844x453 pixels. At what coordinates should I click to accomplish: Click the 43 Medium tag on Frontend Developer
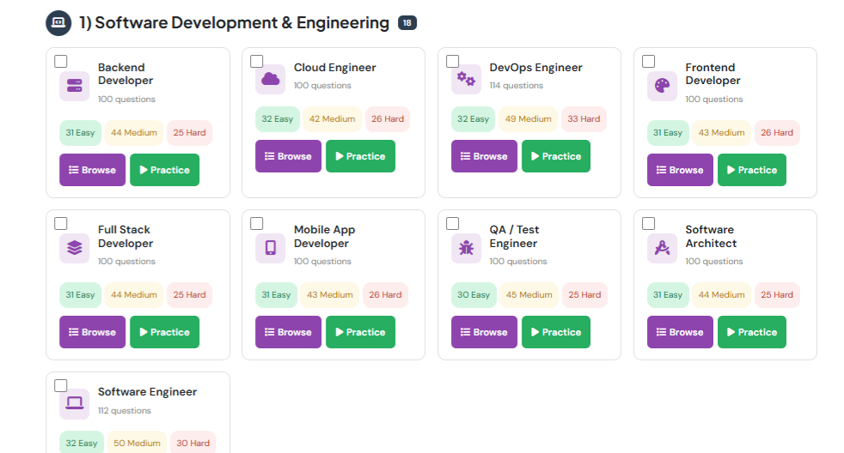click(721, 133)
